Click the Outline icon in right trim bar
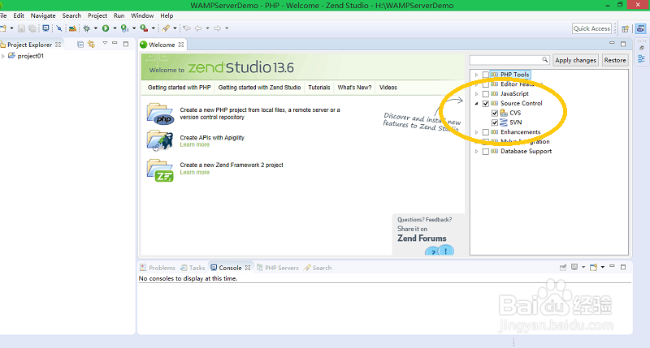 642,58
